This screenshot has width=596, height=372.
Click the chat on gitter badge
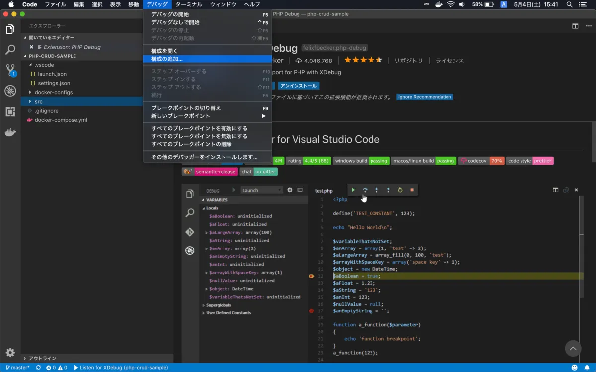258,172
